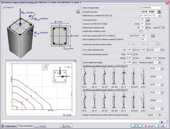This screenshot has height=129, width=170.
Task: Toggle the Auto computation checkbox
Action: pos(19,126)
